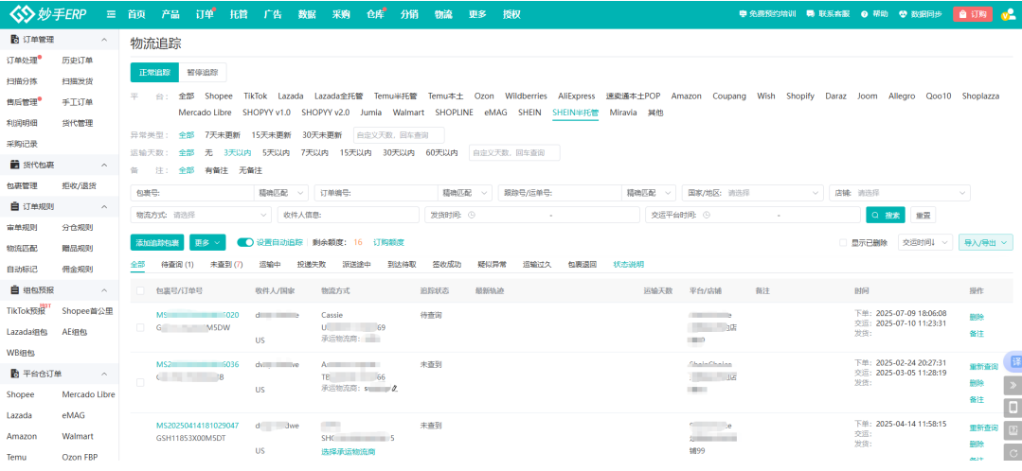Open 物流 top menu

(x=443, y=14)
